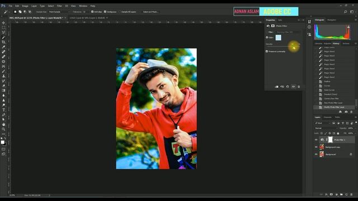Open the Image menu
This screenshot has width=358, height=201.
click(x=25, y=6)
